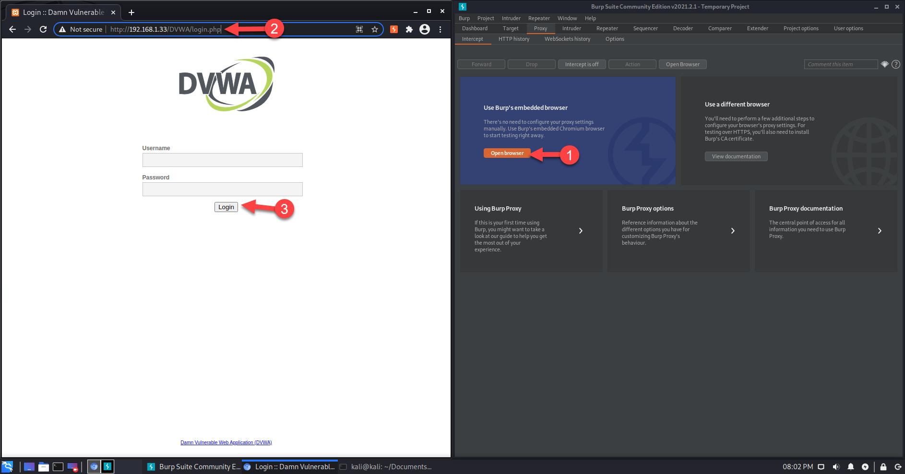Viewport: 905px width, 474px height.
Task: Open the Proxy Options sub-tab
Action: click(615, 39)
